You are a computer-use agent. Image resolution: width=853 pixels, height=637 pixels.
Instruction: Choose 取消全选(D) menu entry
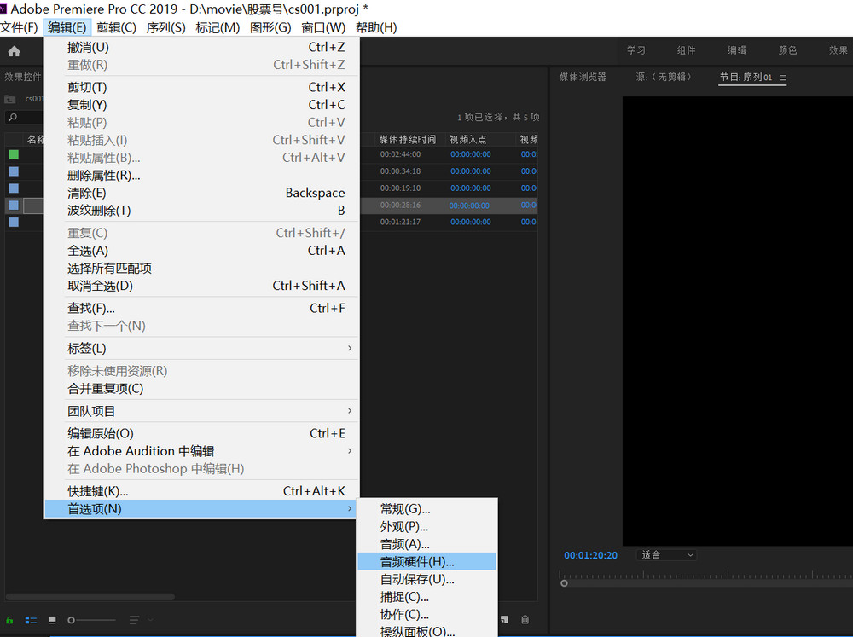coord(201,286)
